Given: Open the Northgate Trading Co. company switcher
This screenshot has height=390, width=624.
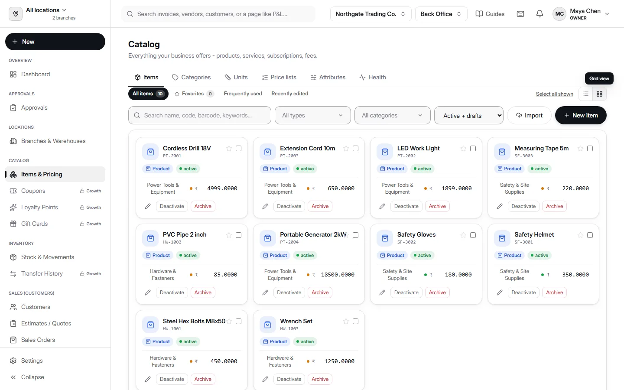Looking at the screenshot, I should click(370, 14).
